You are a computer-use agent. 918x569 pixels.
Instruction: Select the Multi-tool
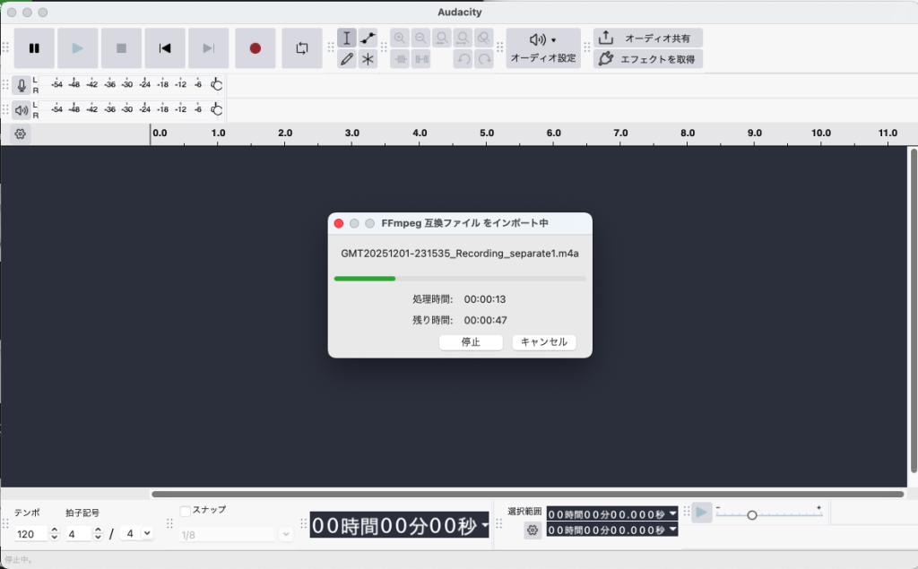[368, 59]
